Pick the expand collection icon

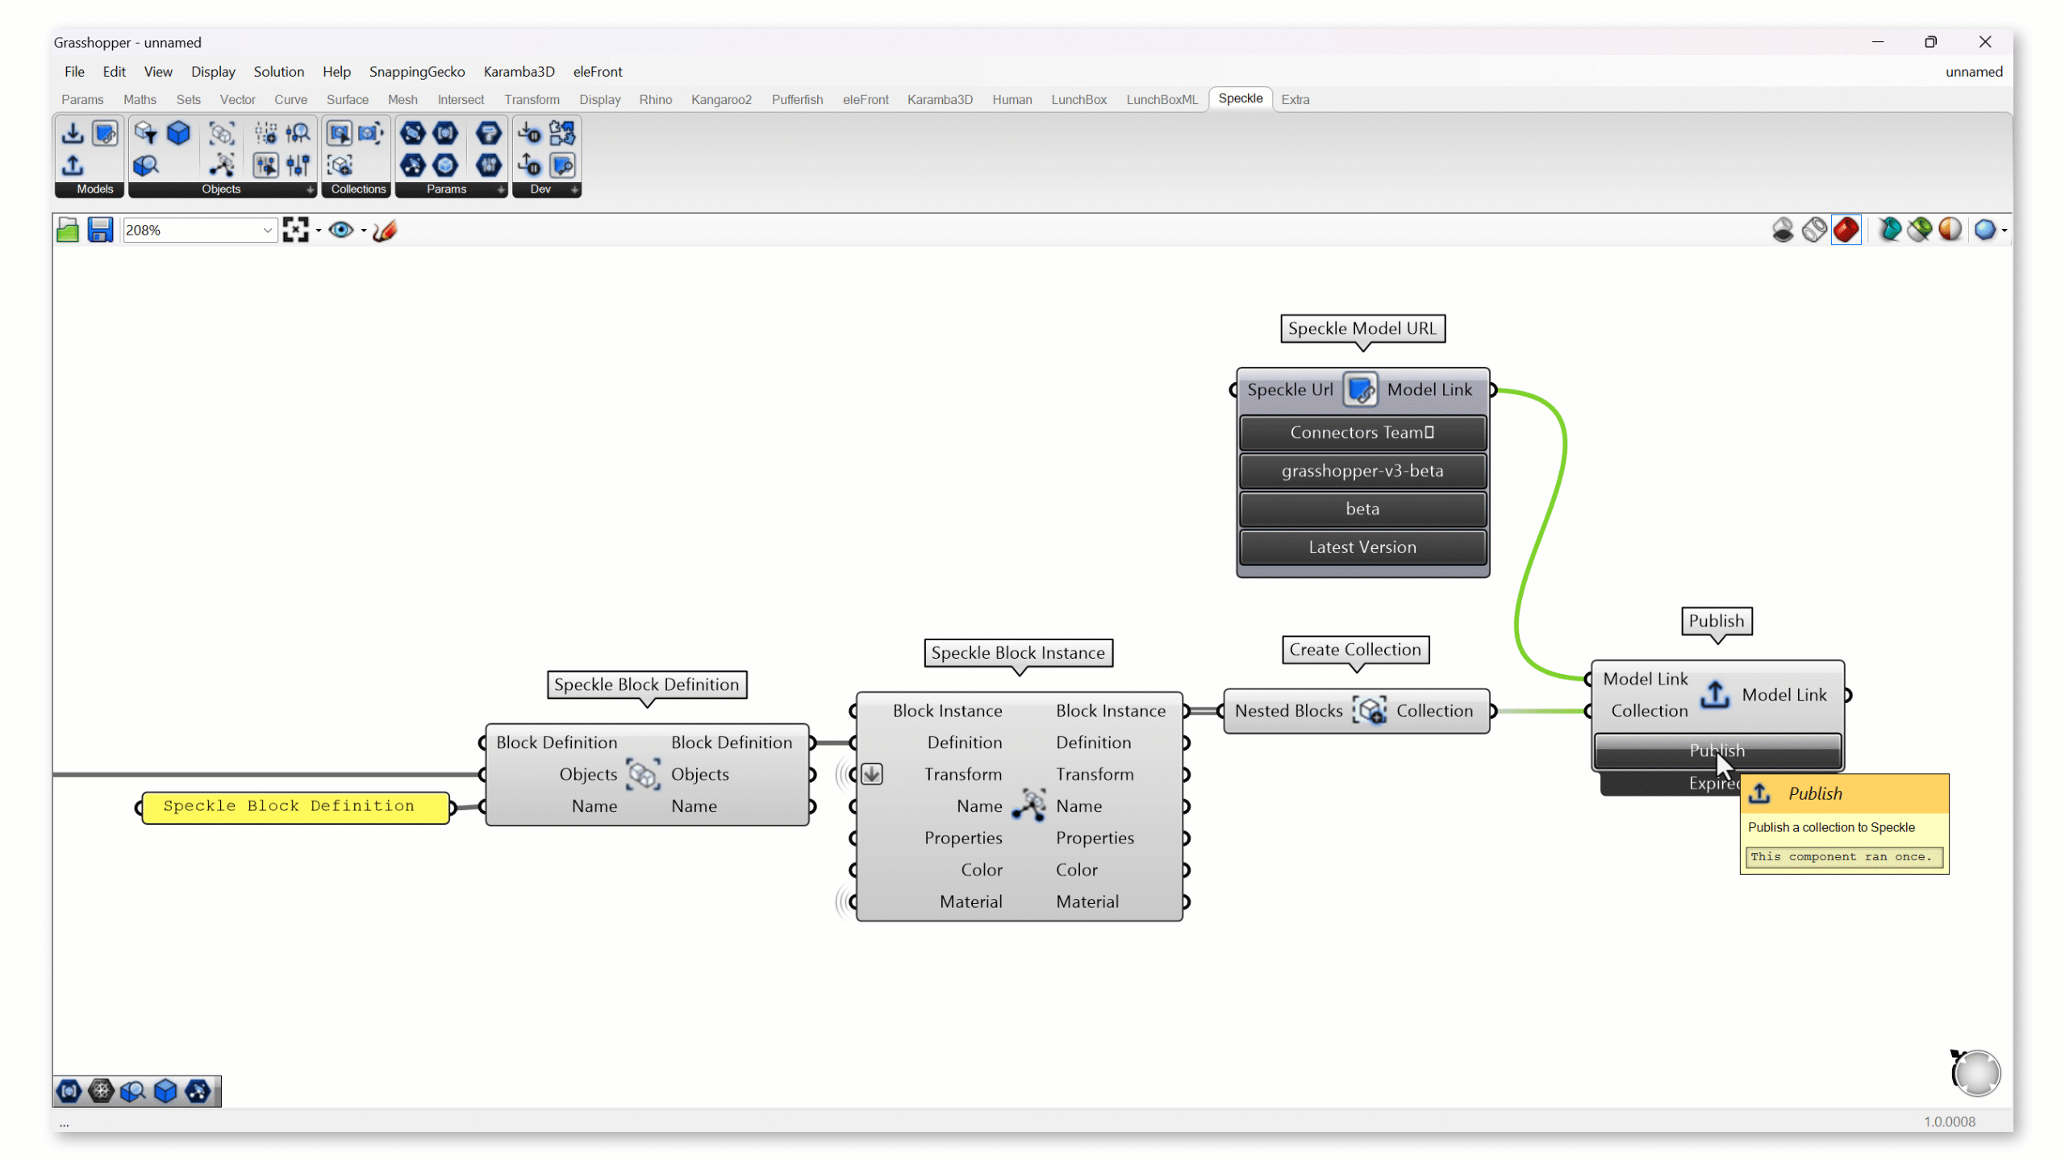click(x=370, y=133)
